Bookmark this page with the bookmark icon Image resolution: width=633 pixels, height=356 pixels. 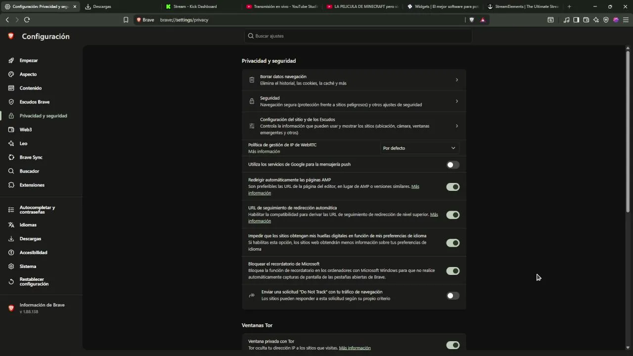coord(126,20)
